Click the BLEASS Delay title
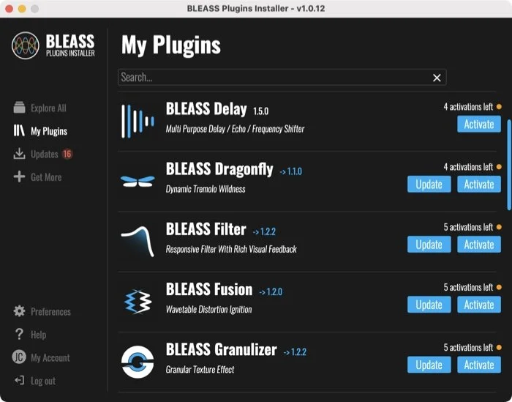 [x=206, y=108]
